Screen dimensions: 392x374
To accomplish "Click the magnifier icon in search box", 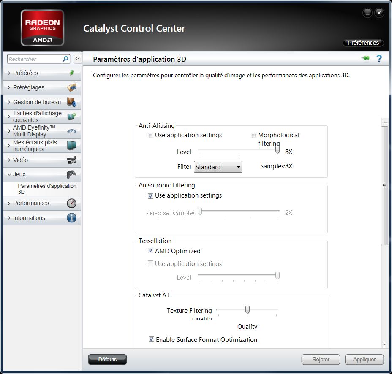I will pyautogui.click(x=65, y=59).
